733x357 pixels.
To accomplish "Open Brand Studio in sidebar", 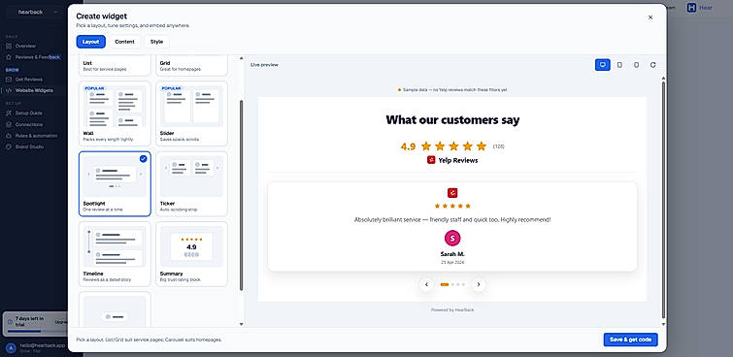I will coord(30,146).
